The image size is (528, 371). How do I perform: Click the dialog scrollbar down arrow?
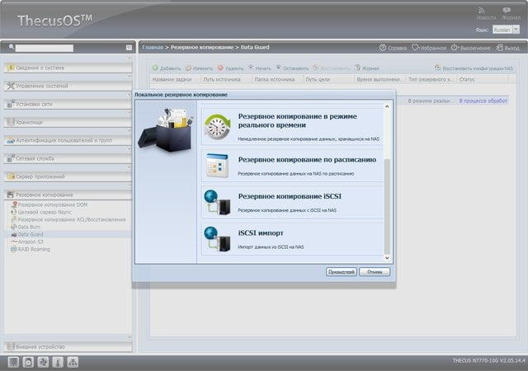[387, 258]
